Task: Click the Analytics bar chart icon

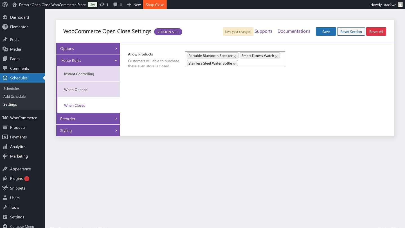Action: point(5,147)
